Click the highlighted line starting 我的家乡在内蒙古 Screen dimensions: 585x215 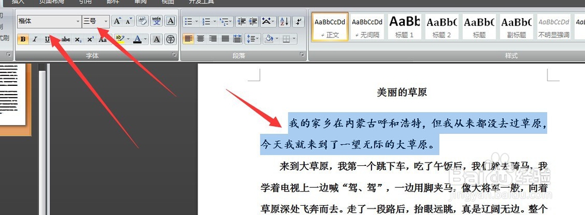tap(418, 124)
